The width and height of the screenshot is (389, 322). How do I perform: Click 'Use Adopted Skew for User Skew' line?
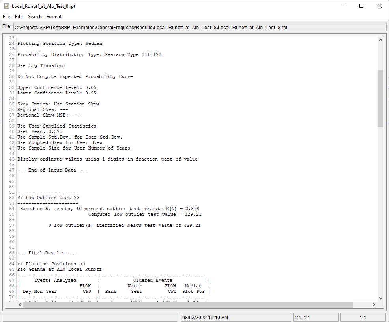(60, 143)
